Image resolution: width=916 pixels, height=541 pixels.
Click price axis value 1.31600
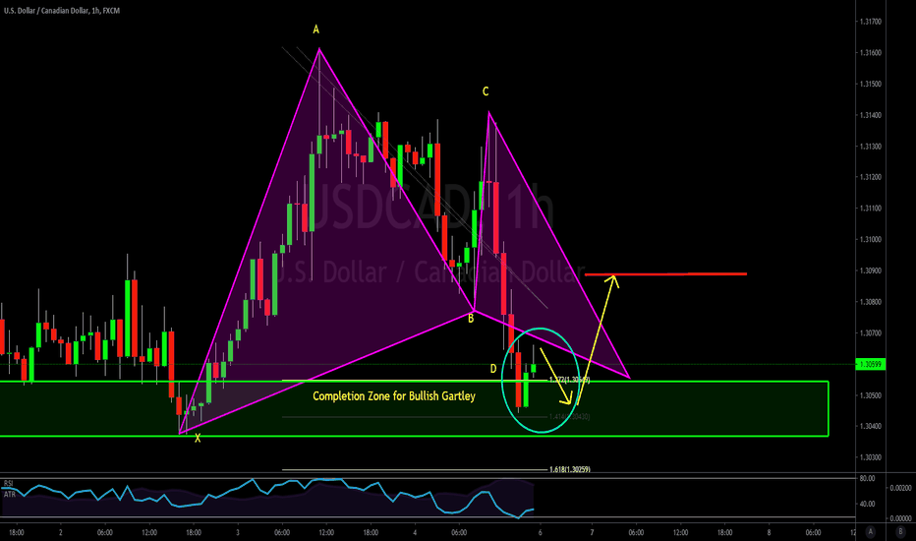[x=870, y=53]
